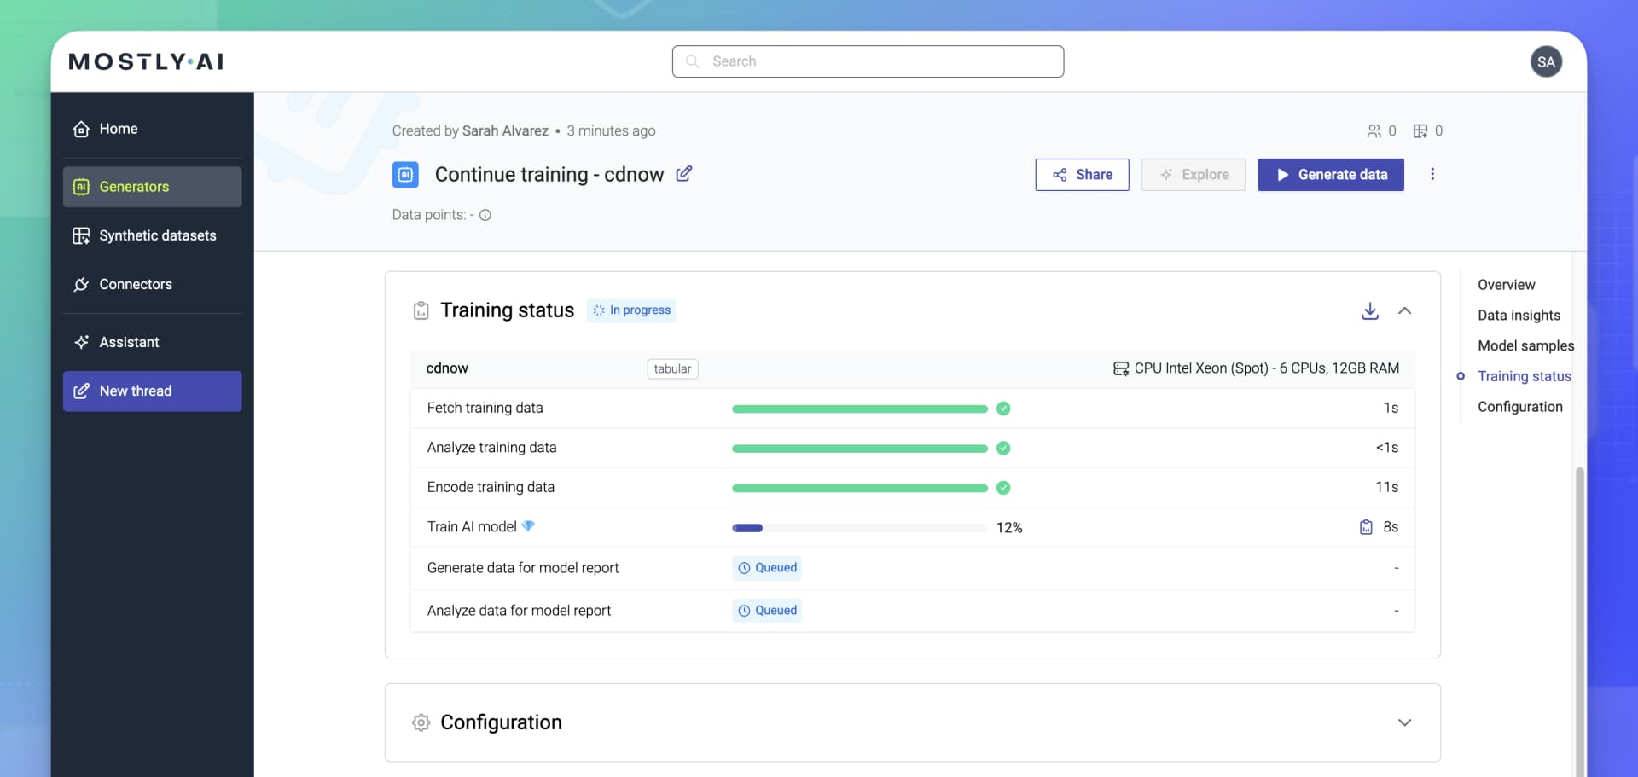1638x777 pixels.
Task: Click Queued badge for Analyze data
Action: 767,611
